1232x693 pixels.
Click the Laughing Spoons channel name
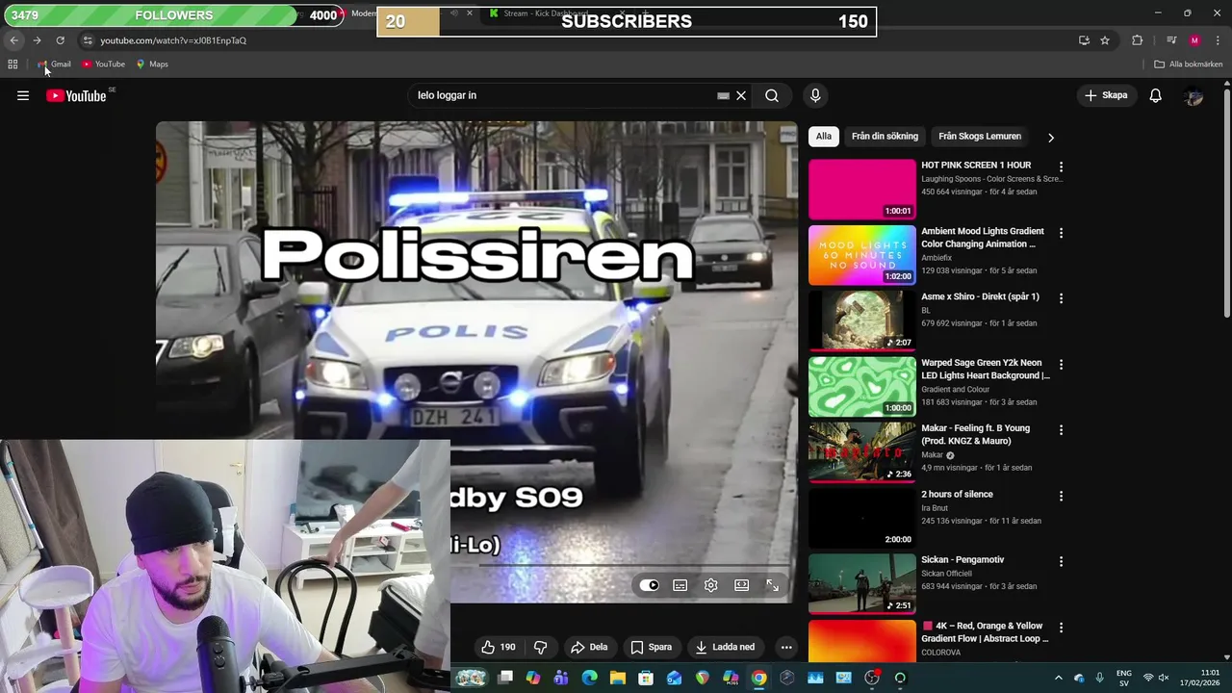(x=991, y=179)
